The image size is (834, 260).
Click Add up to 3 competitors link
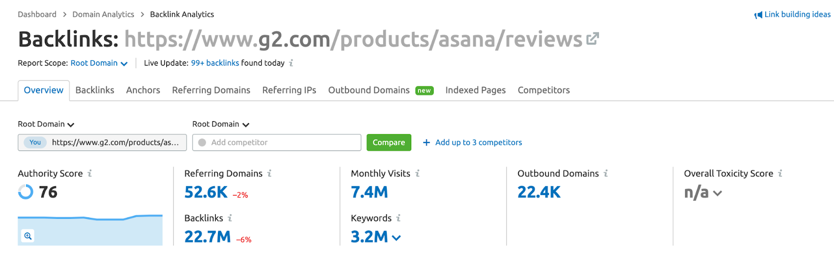click(x=479, y=142)
